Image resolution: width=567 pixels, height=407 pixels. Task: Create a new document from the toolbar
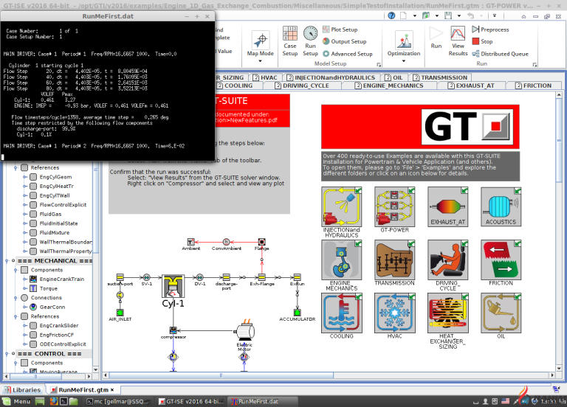[x=404, y=15]
